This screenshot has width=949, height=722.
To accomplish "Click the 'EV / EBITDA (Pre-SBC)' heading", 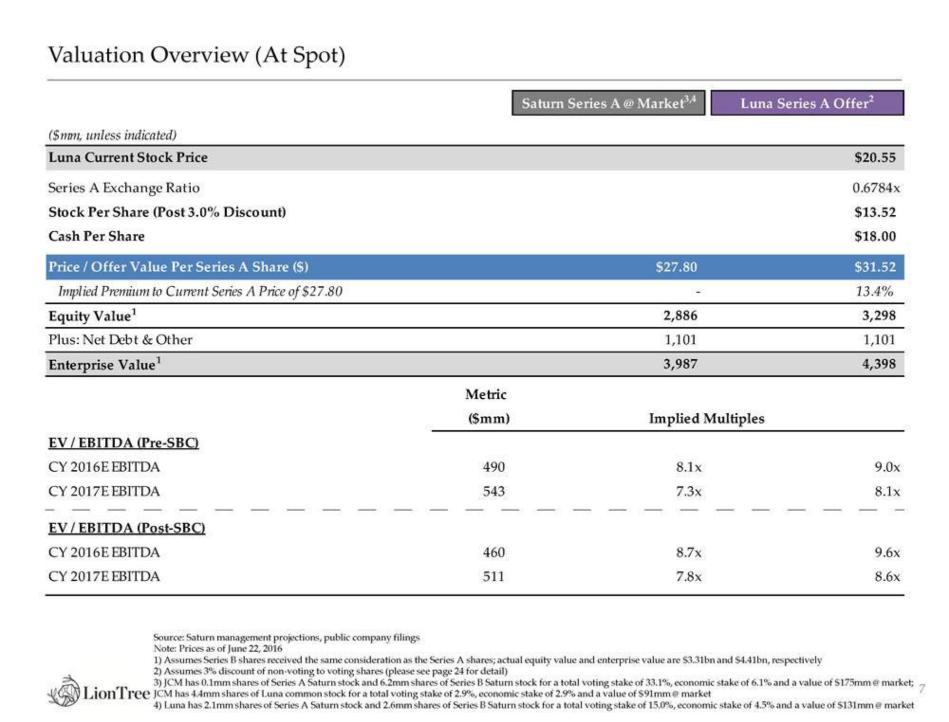I will [123, 443].
